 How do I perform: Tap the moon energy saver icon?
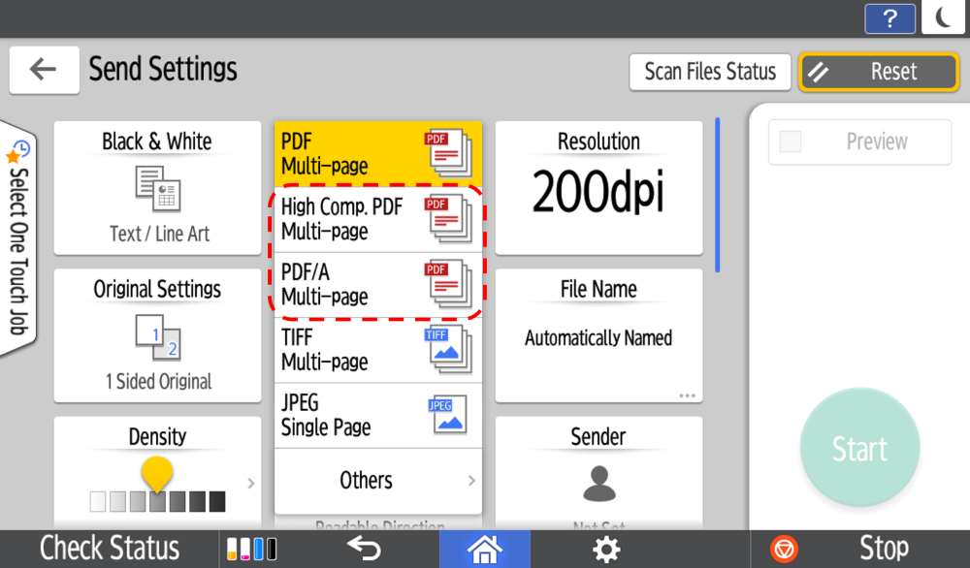[942, 18]
